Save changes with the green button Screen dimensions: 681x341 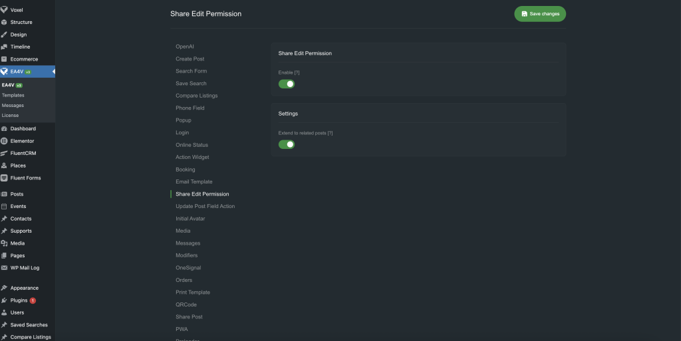tap(539, 14)
